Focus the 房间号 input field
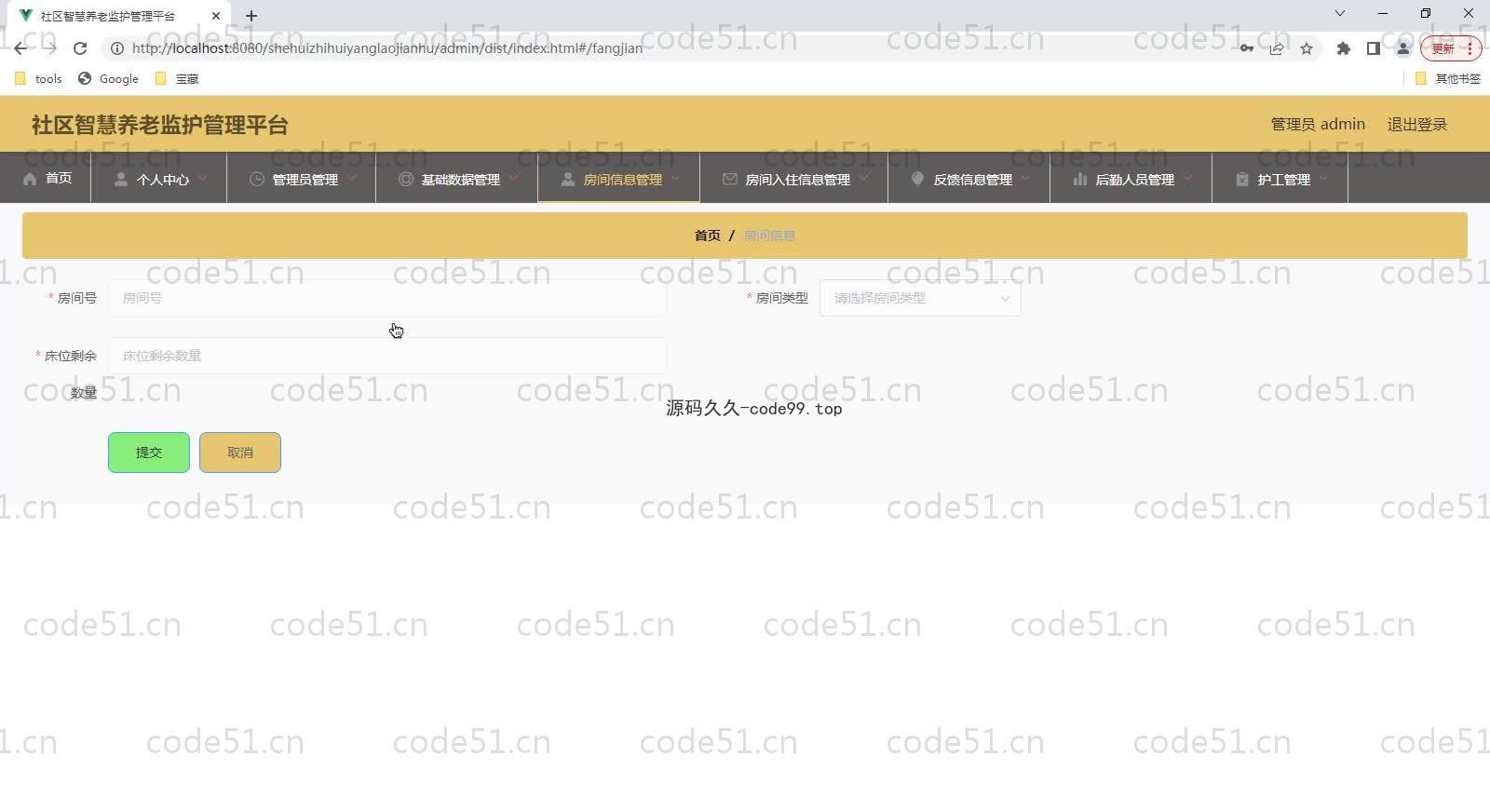Screen dimensions: 1490x797 386,299
